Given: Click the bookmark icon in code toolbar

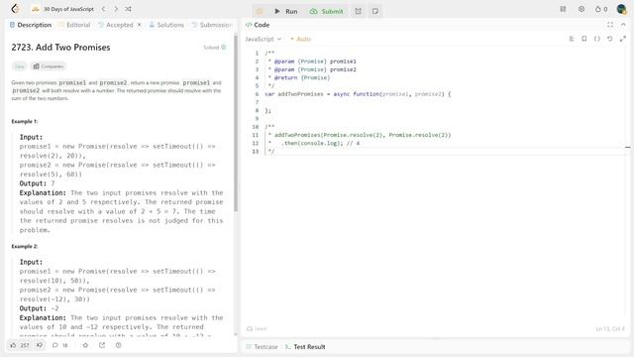Looking at the screenshot, I should point(584,39).
